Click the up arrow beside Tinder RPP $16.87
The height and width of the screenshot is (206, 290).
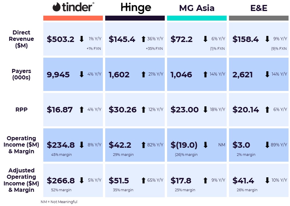[82, 110]
